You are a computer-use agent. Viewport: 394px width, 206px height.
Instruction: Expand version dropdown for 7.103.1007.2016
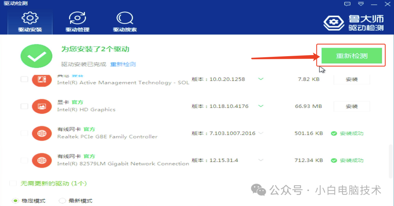261,133
